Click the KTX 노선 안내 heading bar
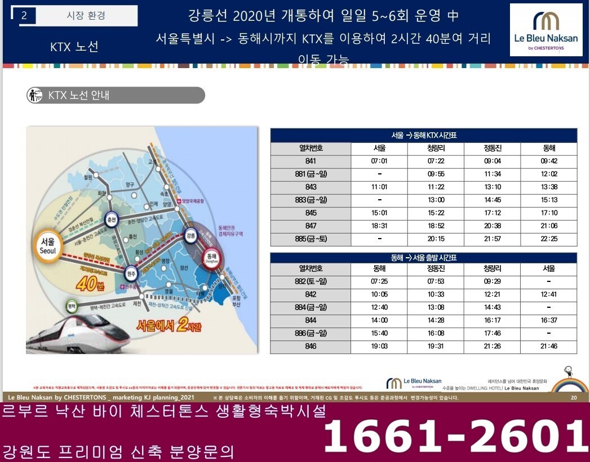Screen dimensions: 590x462 click(116, 95)
